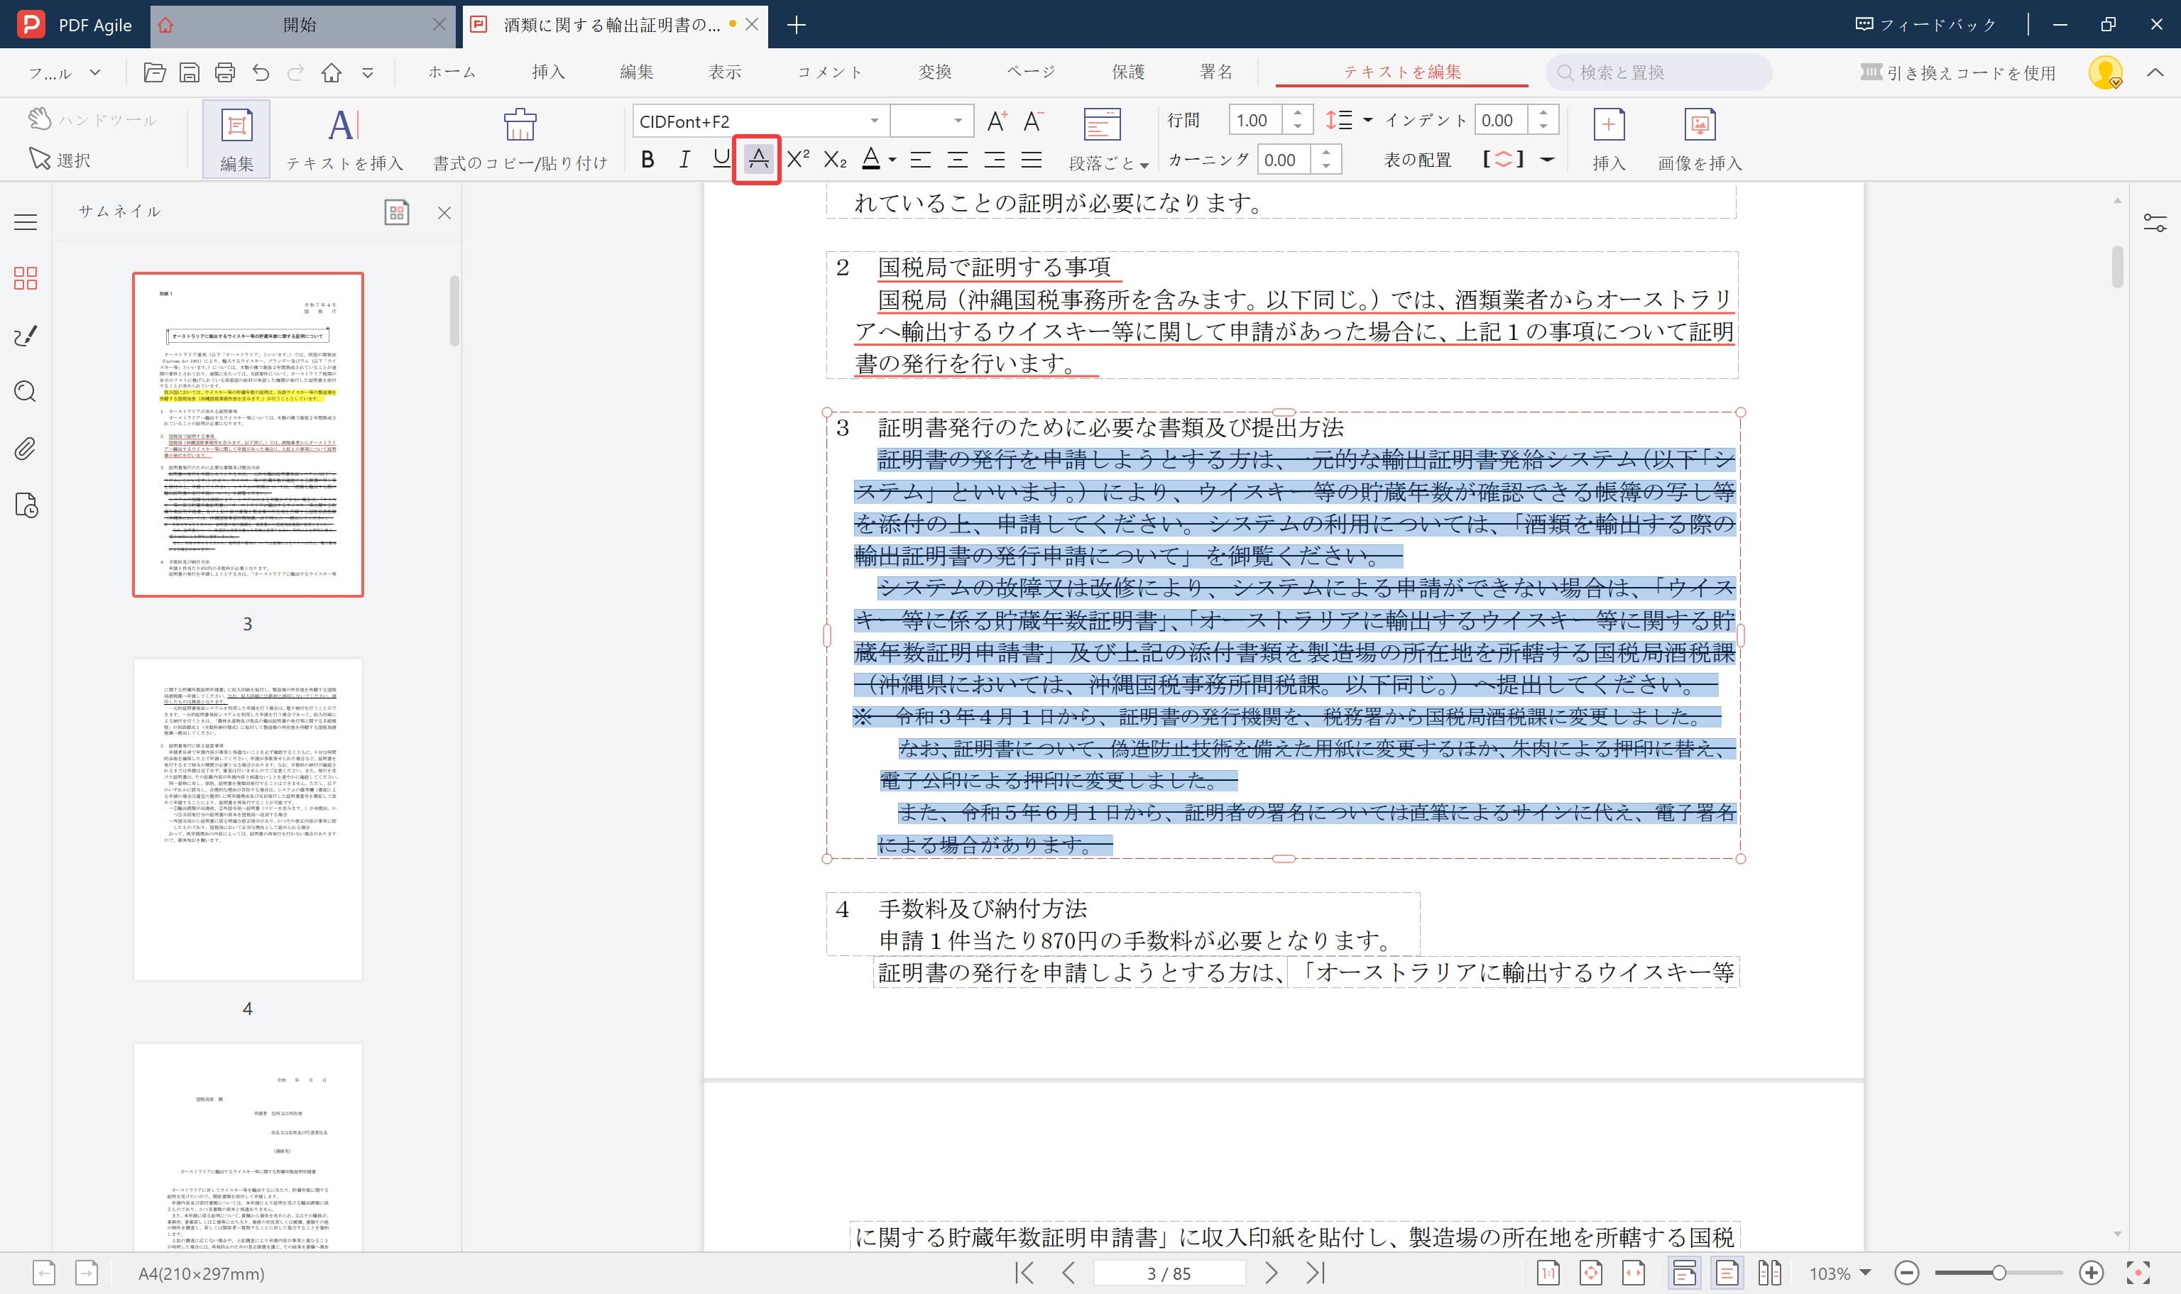2181x1294 pixels.
Task: Switch to the 変換 ribbon tab
Action: coord(936,72)
